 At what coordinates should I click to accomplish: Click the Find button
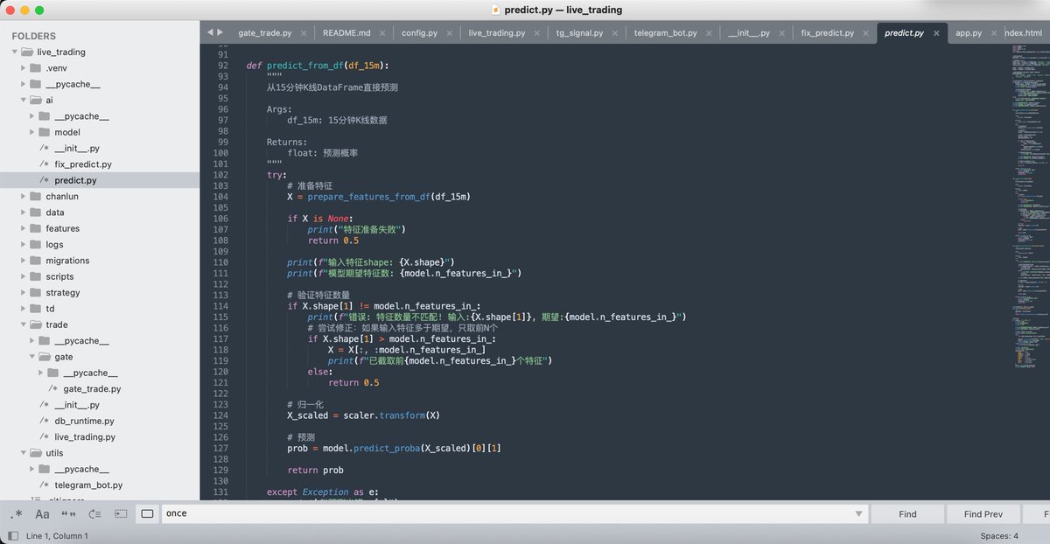pyautogui.click(x=907, y=514)
